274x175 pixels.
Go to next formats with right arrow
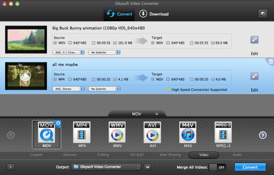coord(263,135)
